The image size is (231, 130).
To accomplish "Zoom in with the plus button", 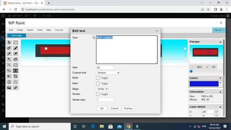I will pyautogui.click(x=207, y=67).
